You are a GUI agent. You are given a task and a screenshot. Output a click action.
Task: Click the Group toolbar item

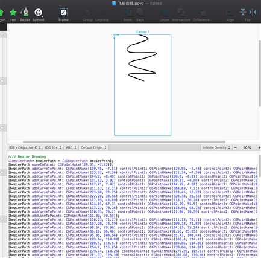[87, 15]
